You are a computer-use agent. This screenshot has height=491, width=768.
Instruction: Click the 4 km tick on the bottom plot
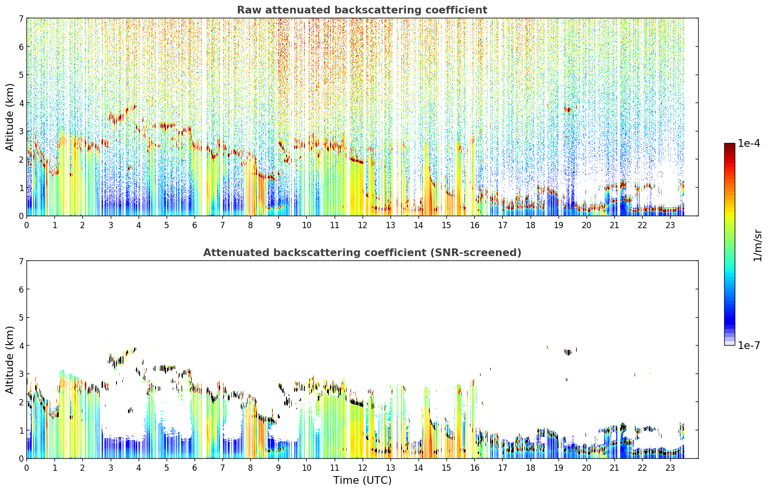tap(21, 346)
